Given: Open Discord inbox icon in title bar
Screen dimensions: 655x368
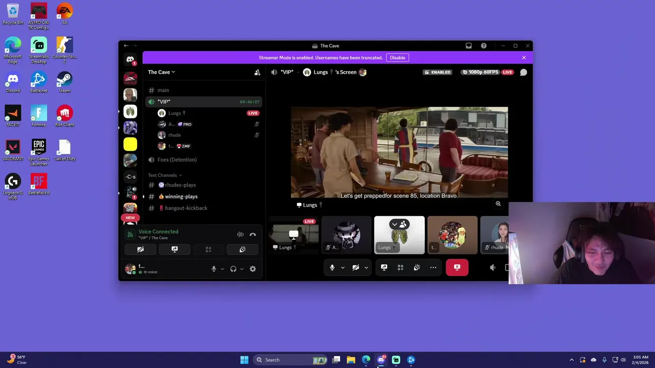Looking at the screenshot, I should coord(469,45).
